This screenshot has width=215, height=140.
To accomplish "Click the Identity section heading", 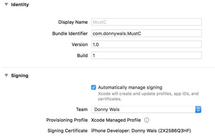I will coord(20,5).
